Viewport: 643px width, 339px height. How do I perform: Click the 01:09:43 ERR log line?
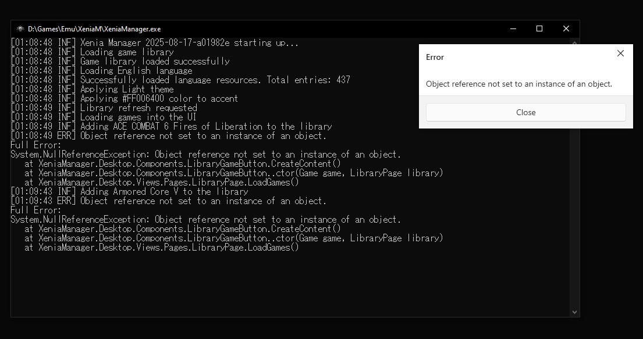coord(169,201)
